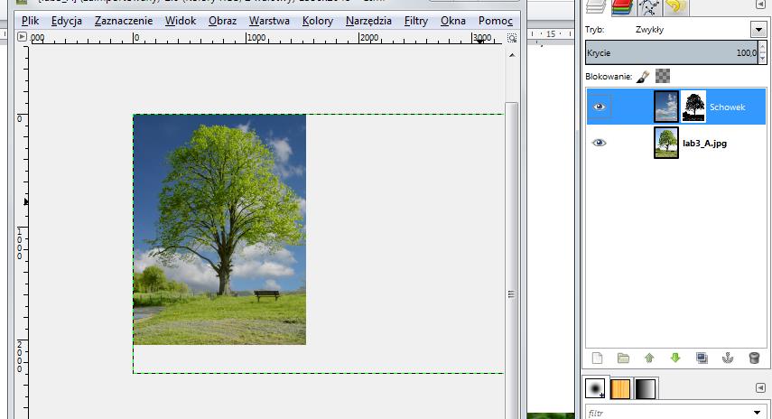Click the tree image on the canvas
This screenshot has width=772, height=419.
[x=219, y=229]
